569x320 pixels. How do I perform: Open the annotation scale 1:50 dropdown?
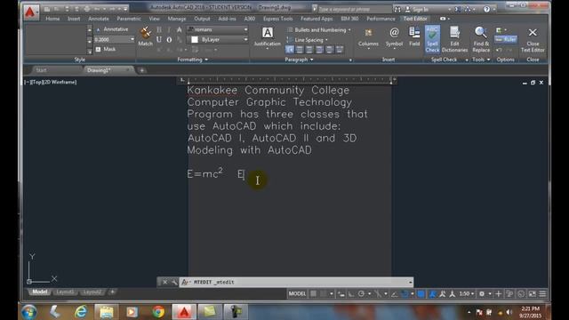(x=467, y=293)
